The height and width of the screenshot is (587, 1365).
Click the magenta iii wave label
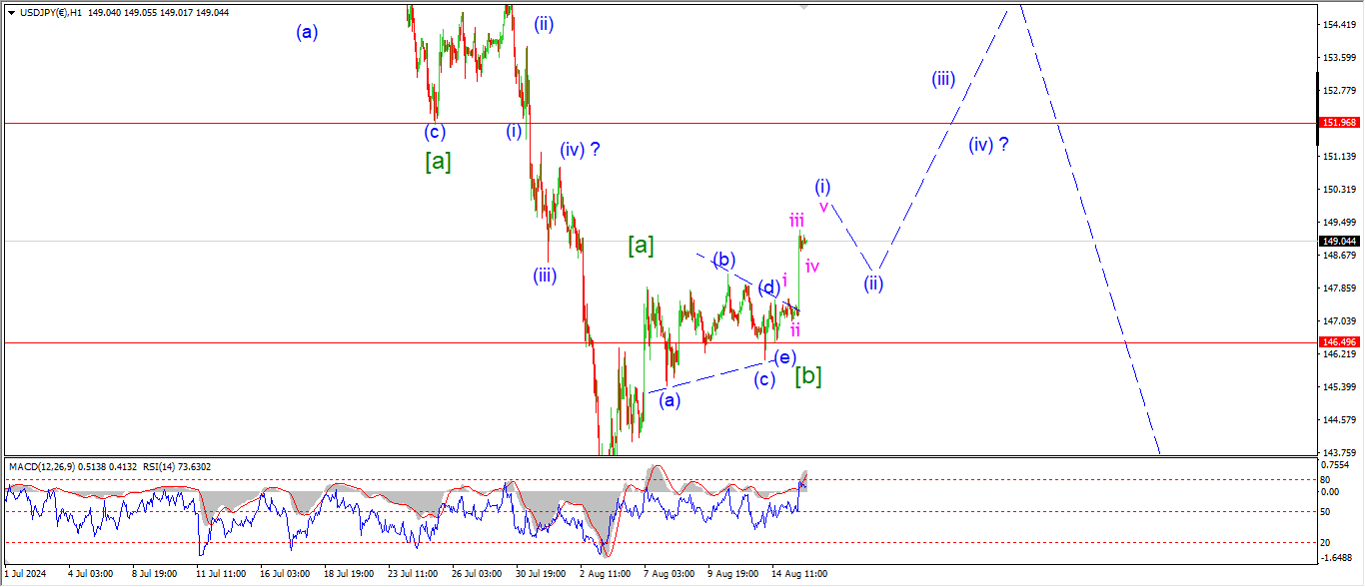click(x=796, y=220)
